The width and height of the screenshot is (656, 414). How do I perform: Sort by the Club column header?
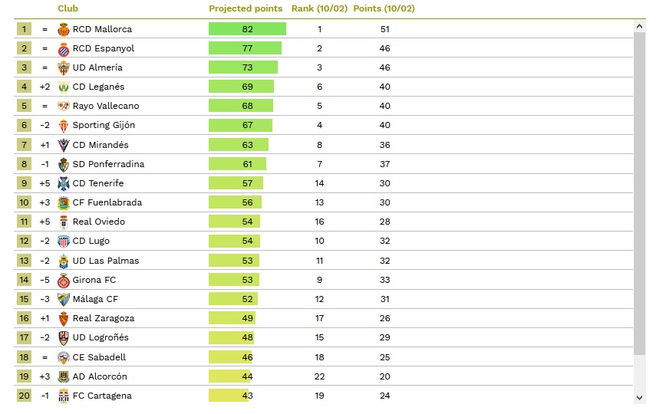(68, 8)
